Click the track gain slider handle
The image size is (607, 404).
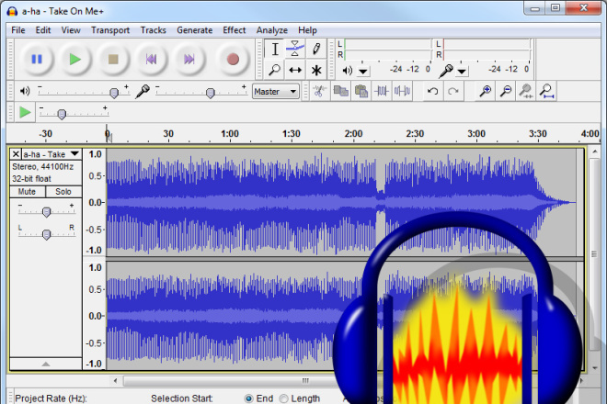tap(47, 212)
